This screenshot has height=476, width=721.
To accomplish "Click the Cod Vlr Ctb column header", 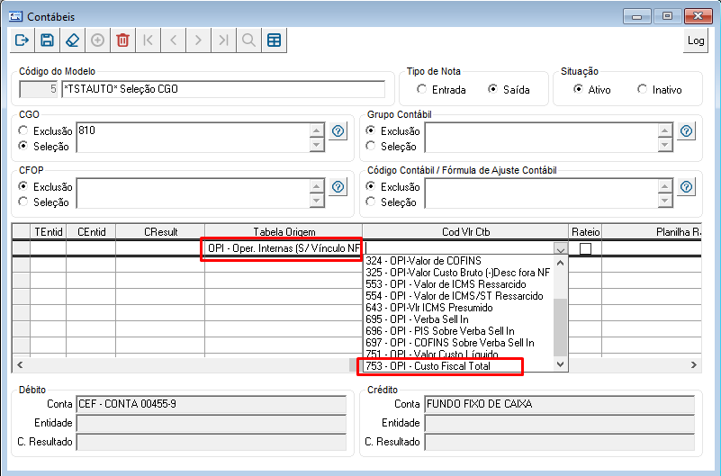I will coord(465,232).
